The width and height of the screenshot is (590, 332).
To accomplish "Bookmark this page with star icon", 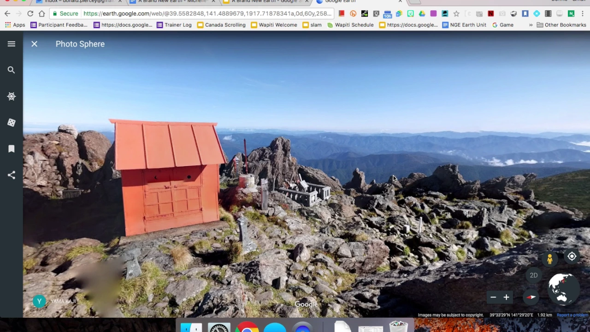I will (456, 13).
